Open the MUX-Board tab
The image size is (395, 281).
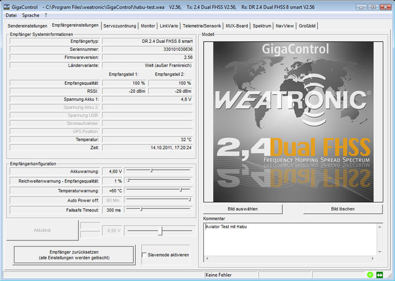tap(237, 26)
